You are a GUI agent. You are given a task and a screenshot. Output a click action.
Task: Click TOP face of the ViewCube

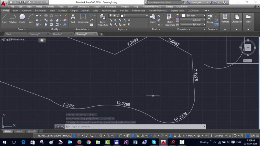point(248,47)
